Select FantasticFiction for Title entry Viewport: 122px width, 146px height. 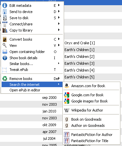(x=91, y=141)
